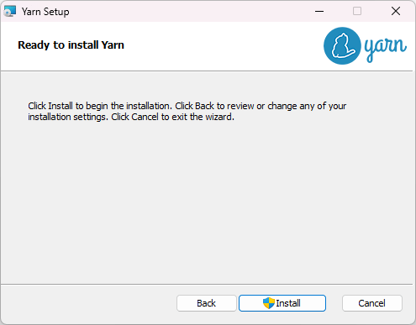The height and width of the screenshot is (325, 416).
Task: Click the word Cancel in the instruction text
Action: click(145, 117)
